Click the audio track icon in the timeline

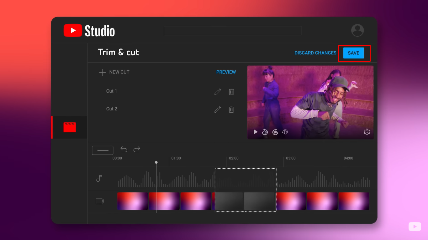point(99,178)
